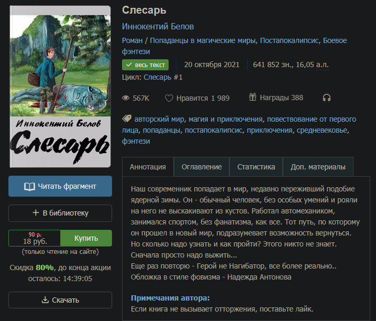Open the Доп. материалы tab
The image size is (376, 321).
(318, 167)
